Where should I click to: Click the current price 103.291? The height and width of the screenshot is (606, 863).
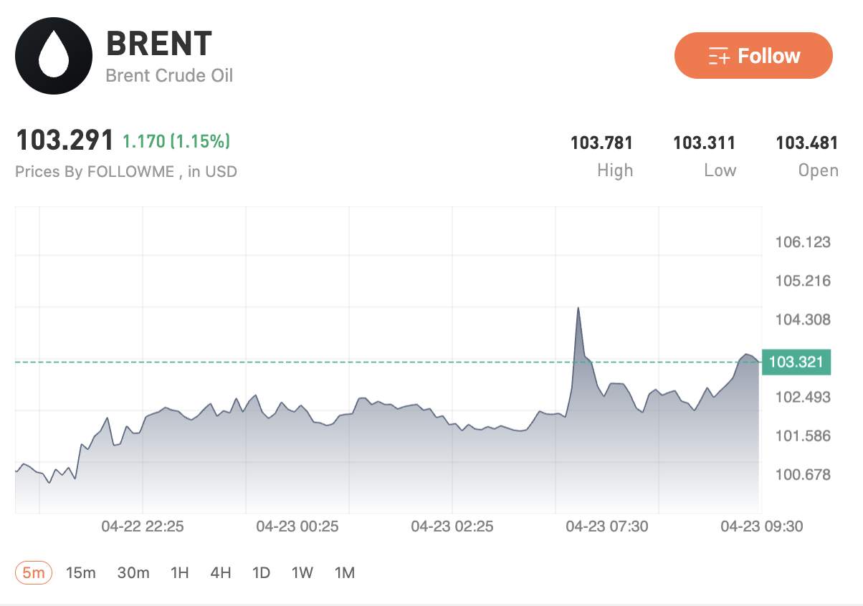coord(65,140)
